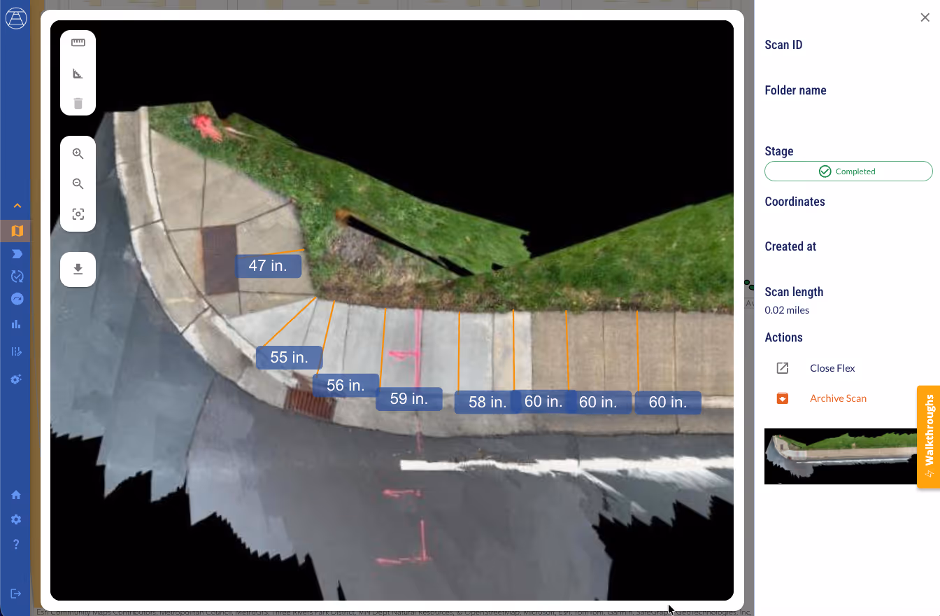Go to home from sidebar
The image size is (940, 616).
[x=16, y=495]
